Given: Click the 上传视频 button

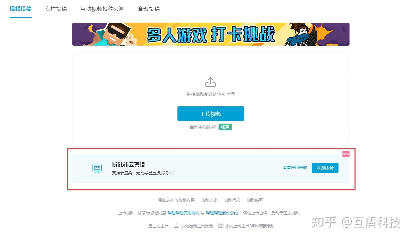Looking at the screenshot, I should click(211, 114).
